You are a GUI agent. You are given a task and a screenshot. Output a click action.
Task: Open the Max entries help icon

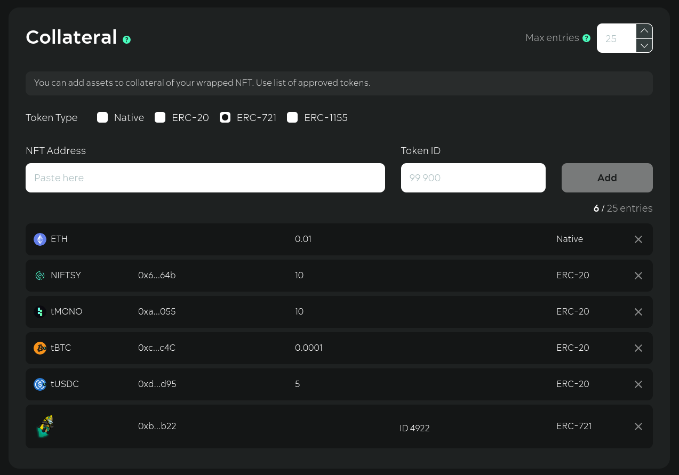[x=586, y=38]
